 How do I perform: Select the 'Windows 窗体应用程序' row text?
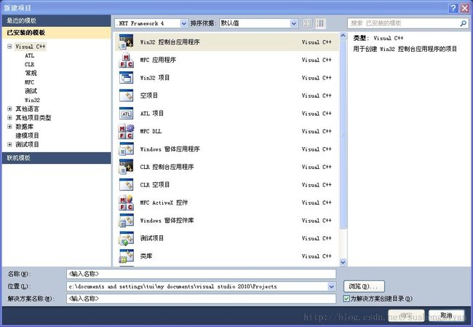click(x=170, y=149)
